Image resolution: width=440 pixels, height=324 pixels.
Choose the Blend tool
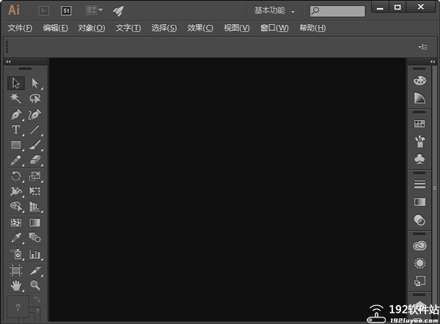click(34, 238)
